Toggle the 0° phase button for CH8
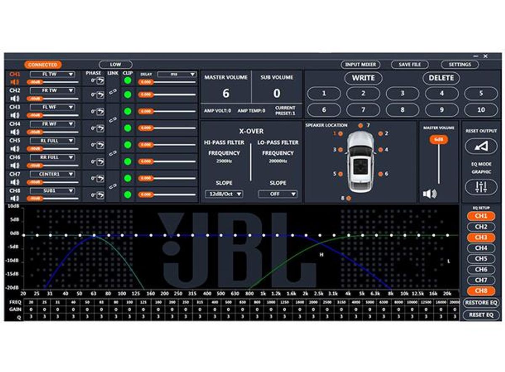Screen dimensions: 505x372 pyautogui.click(x=98, y=195)
